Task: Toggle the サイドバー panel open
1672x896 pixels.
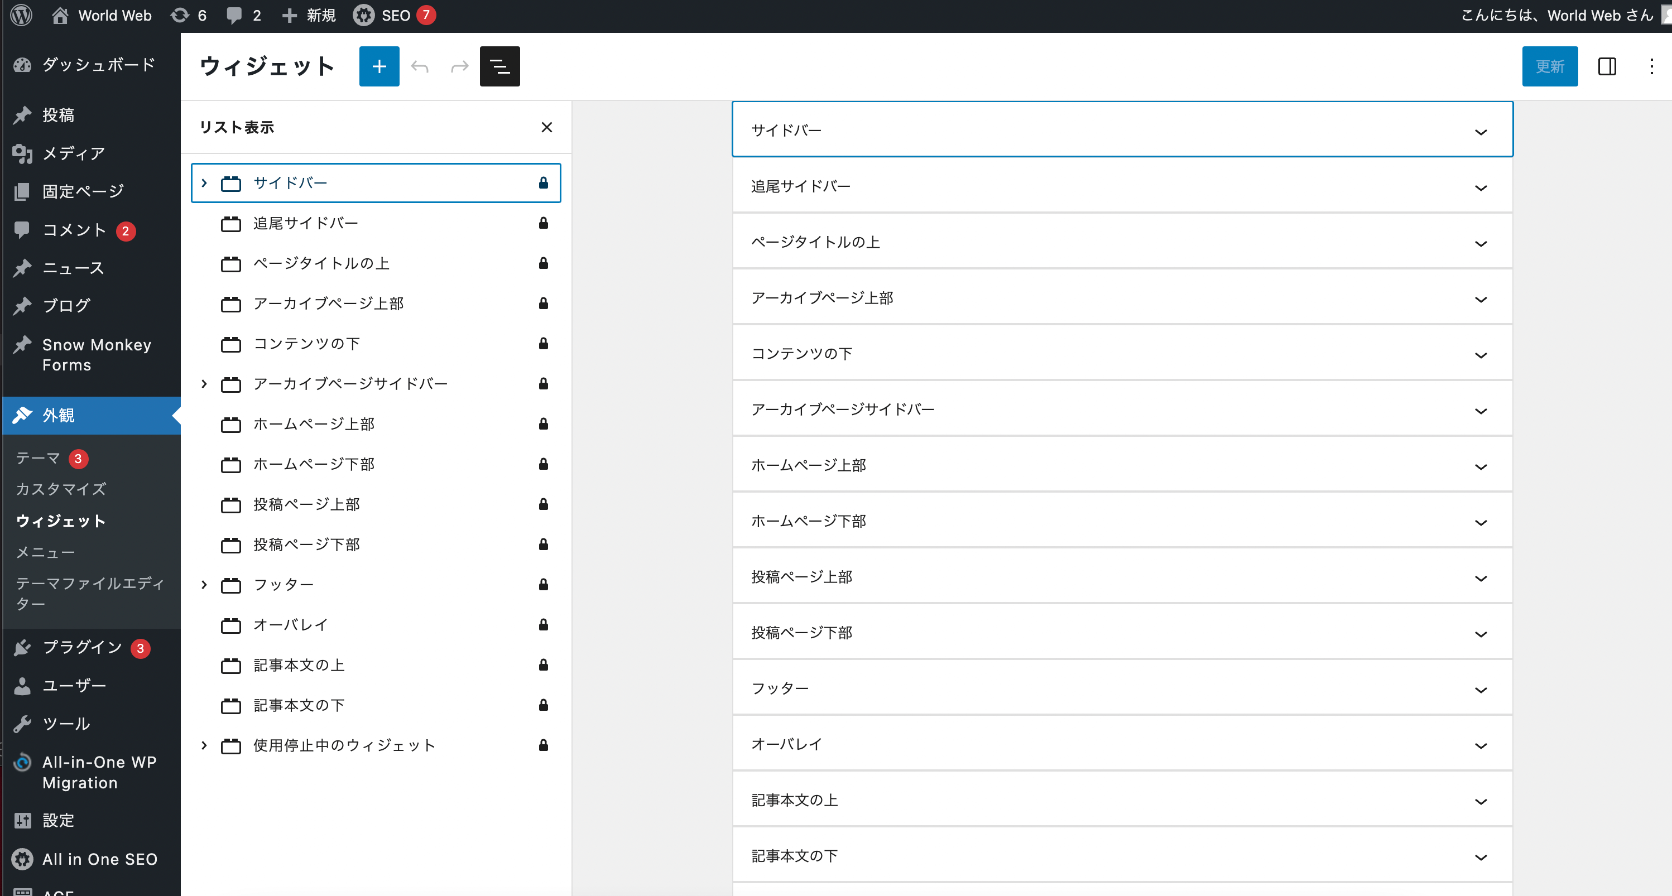Action: pos(1481,131)
